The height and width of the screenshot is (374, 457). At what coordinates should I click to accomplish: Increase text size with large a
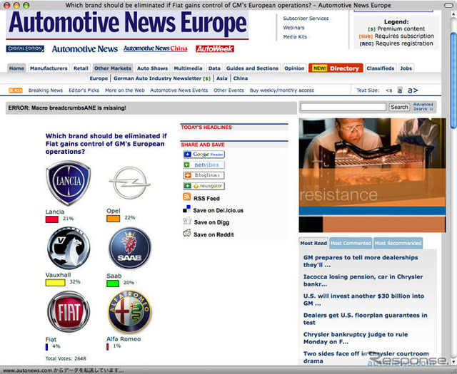point(413,90)
